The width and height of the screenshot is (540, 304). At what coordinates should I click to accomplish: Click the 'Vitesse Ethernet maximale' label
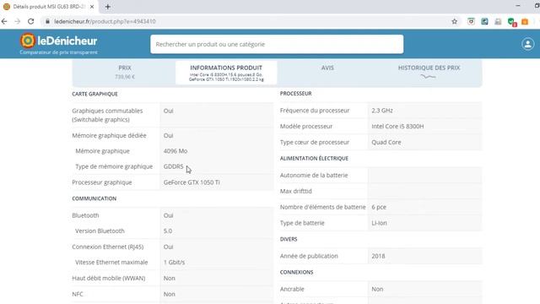[111, 263]
